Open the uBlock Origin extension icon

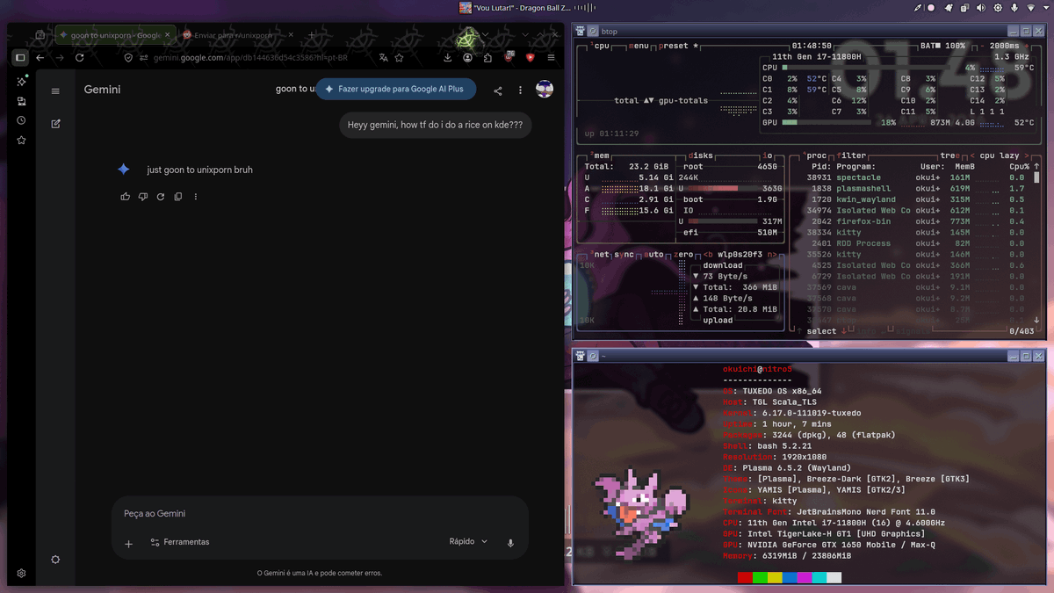pyautogui.click(x=508, y=56)
